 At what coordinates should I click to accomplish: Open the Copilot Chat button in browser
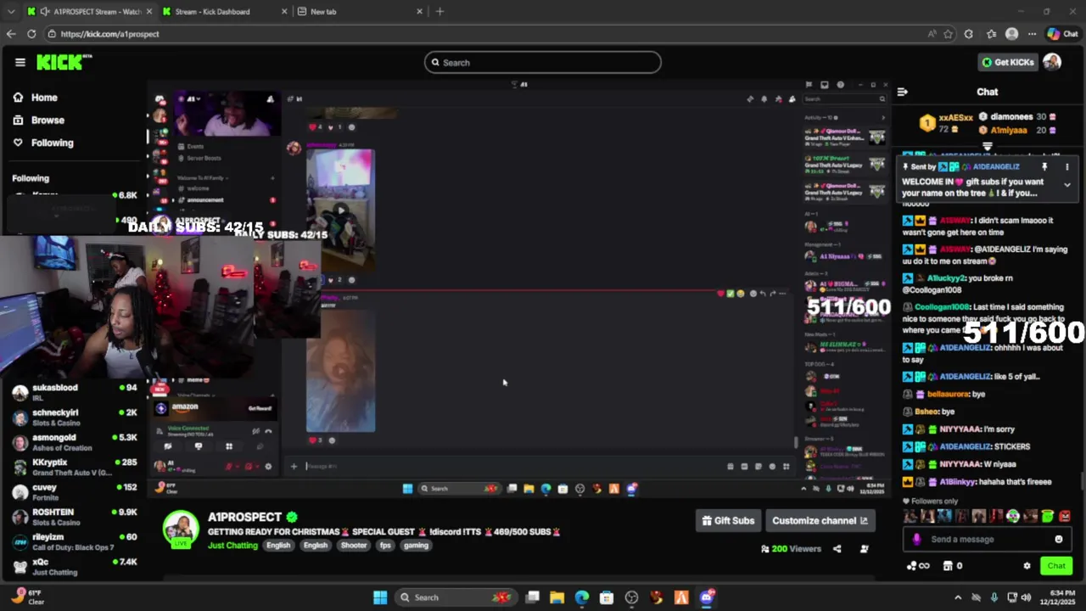pyautogui.click(x=1063, y=34)
